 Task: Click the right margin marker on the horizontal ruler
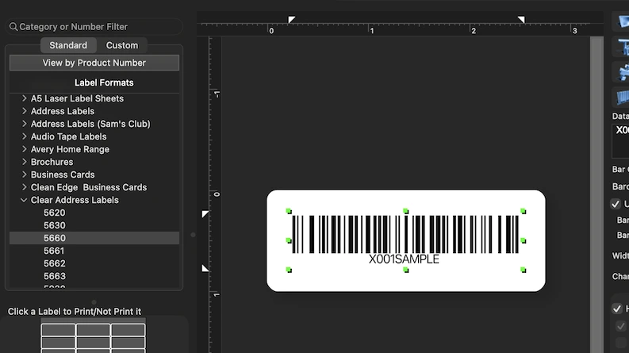[x=521, y=19]
